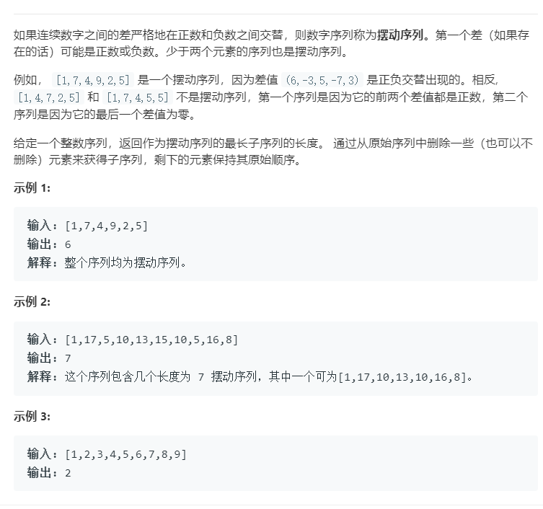Click the 示例 1 heading

(x=32, y=188)
